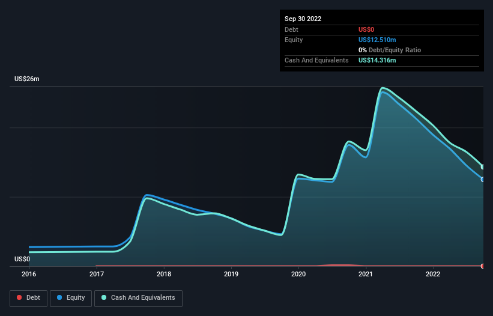
Task: Select the Cash endpoint marker on chart
Action: [x=483, y=167]
